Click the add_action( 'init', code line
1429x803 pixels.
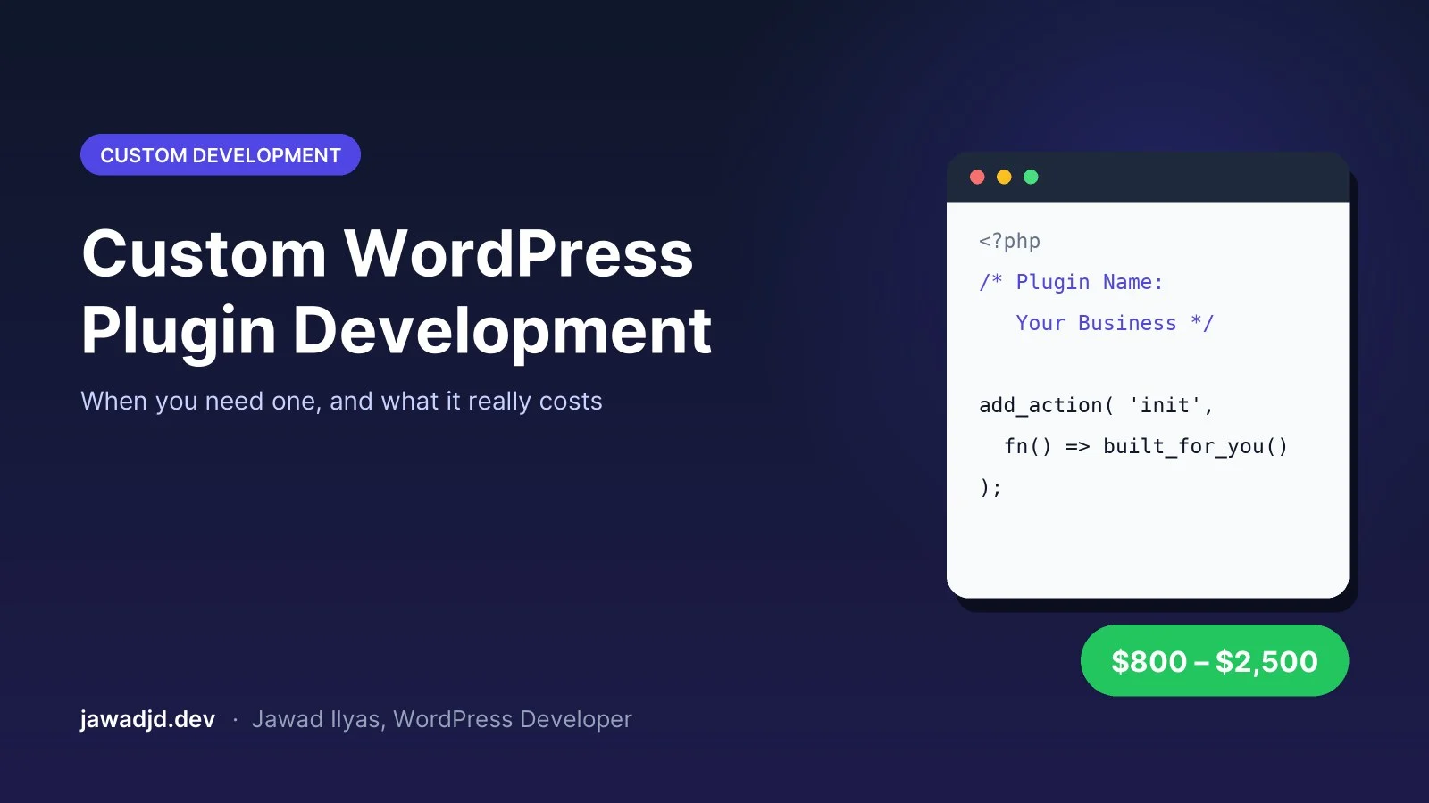point(1096,405)
